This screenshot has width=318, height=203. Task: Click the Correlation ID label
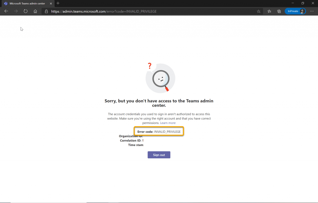click(130, 140)
